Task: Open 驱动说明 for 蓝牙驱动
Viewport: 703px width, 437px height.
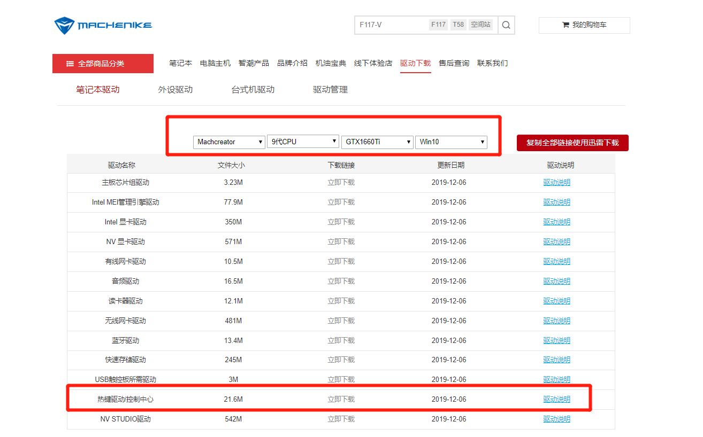Action: 557,340
